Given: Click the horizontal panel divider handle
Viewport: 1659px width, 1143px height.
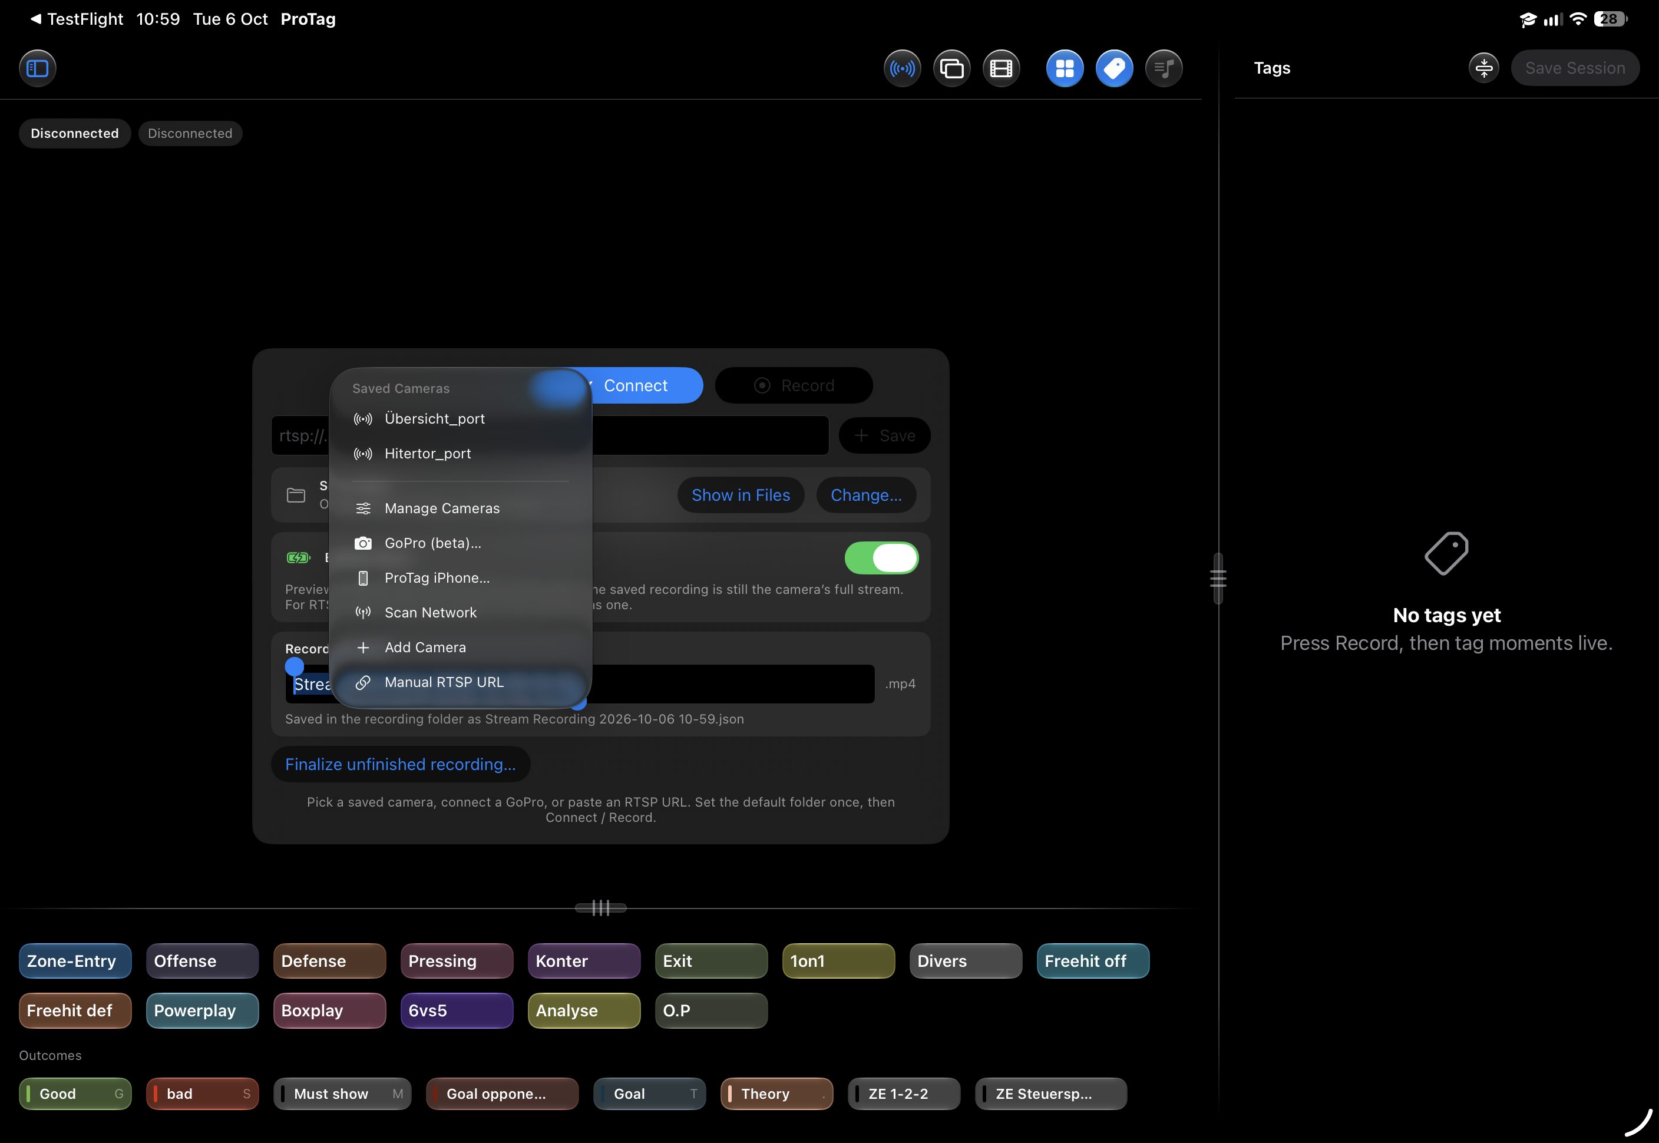Looking at the screenshot, I should [601, 908].
